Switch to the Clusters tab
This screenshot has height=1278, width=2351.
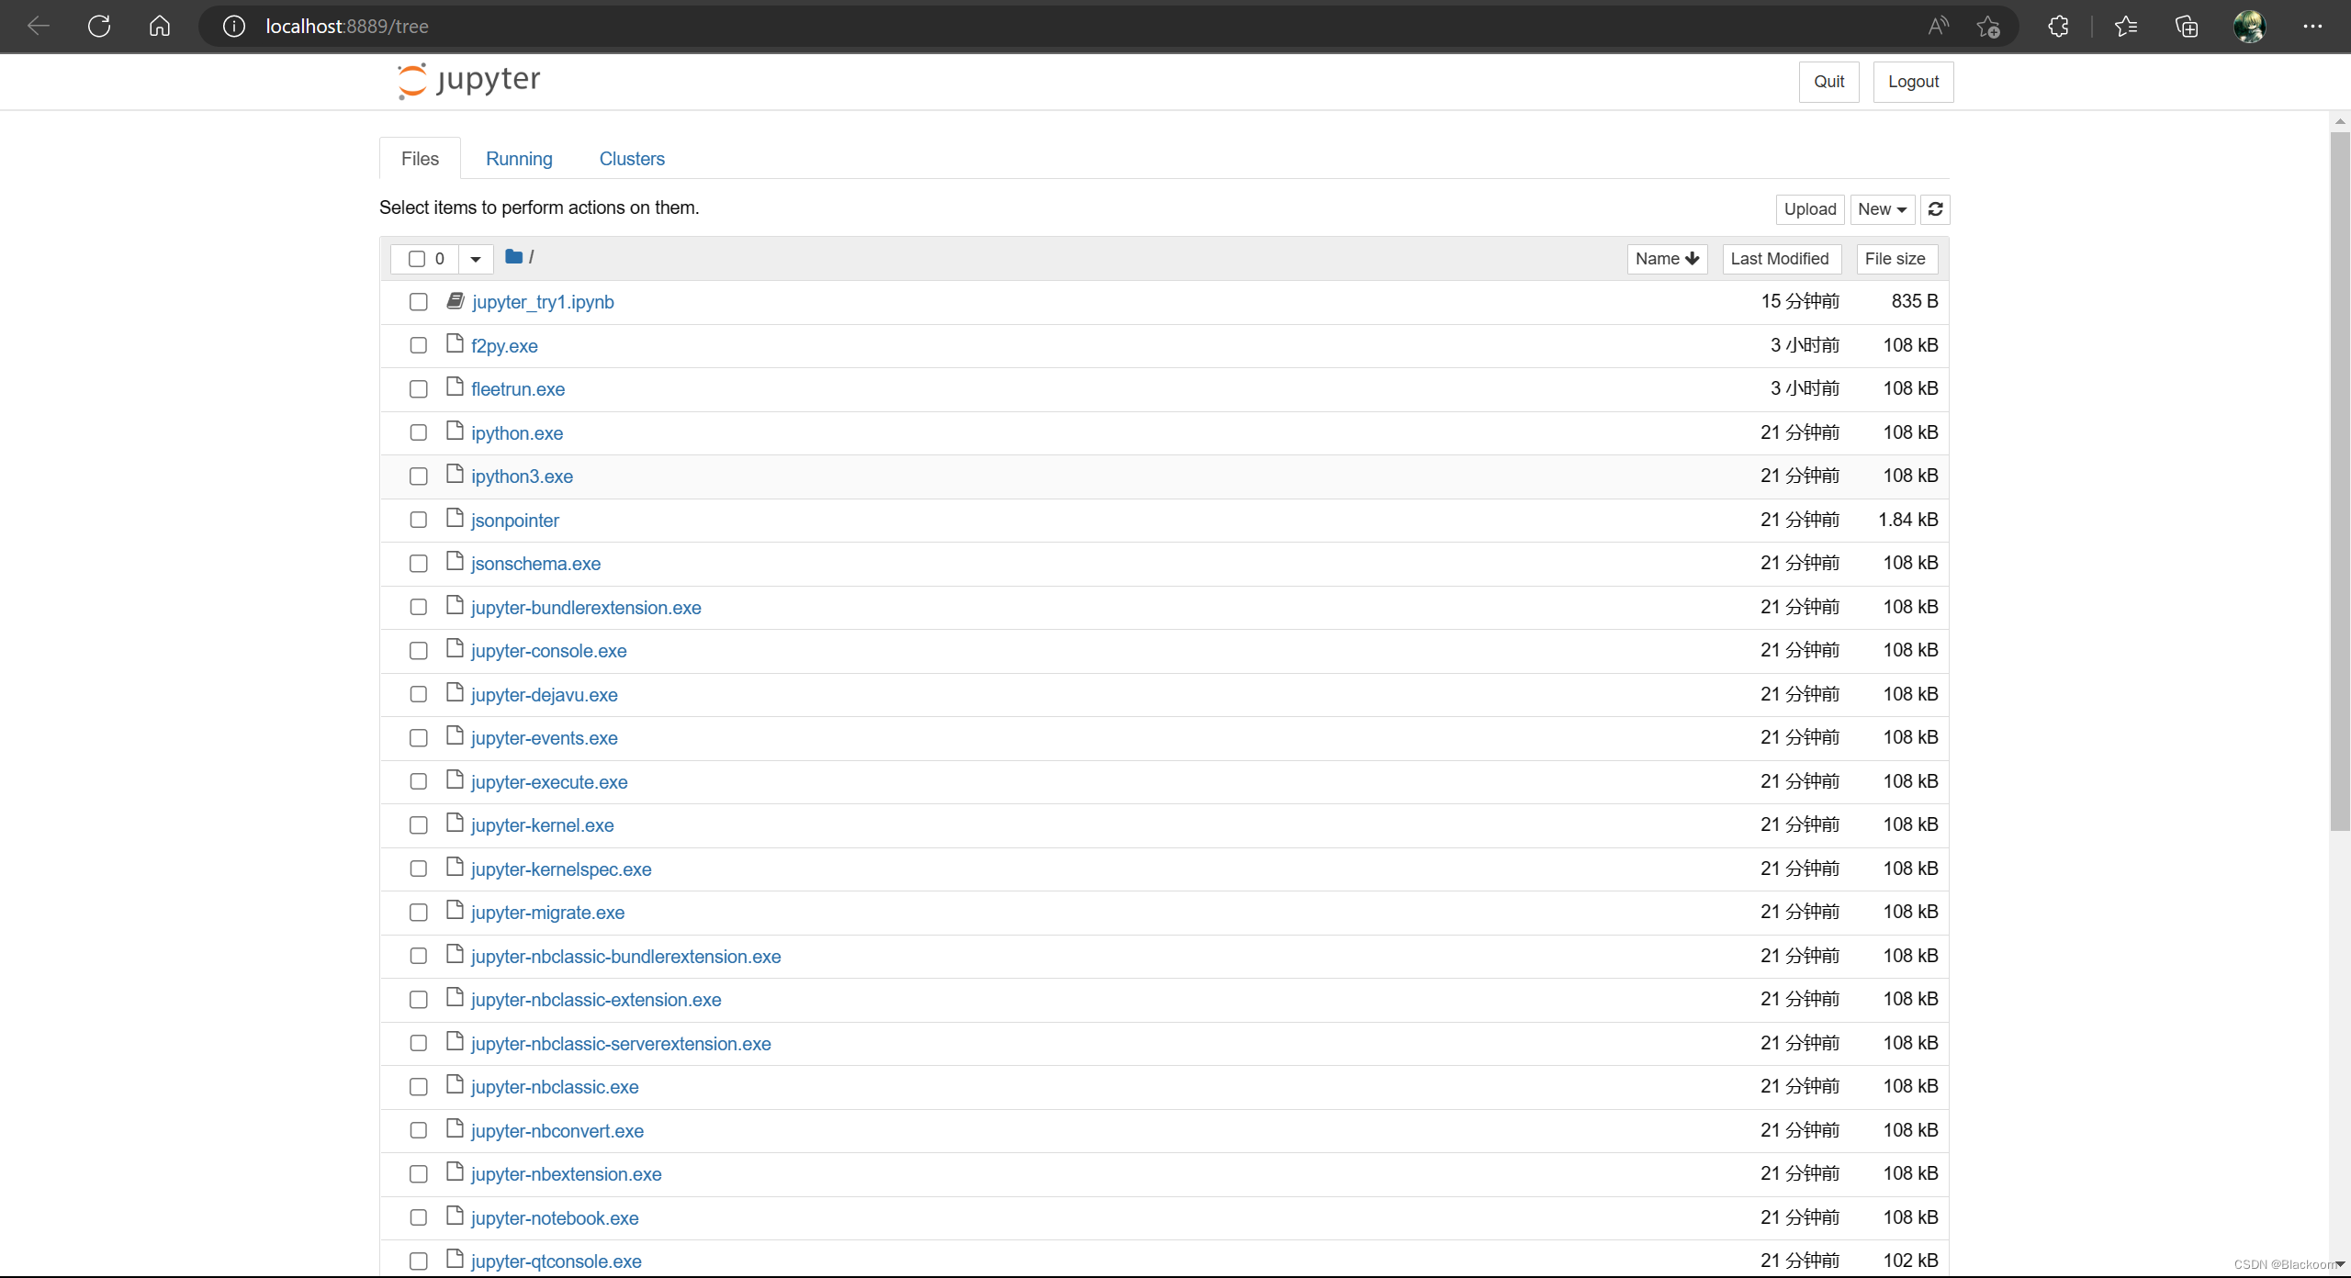[632, 159]
